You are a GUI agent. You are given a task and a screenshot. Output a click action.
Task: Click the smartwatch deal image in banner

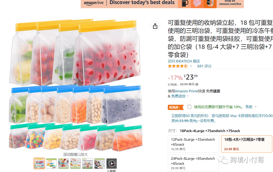(x=210, y=4)
